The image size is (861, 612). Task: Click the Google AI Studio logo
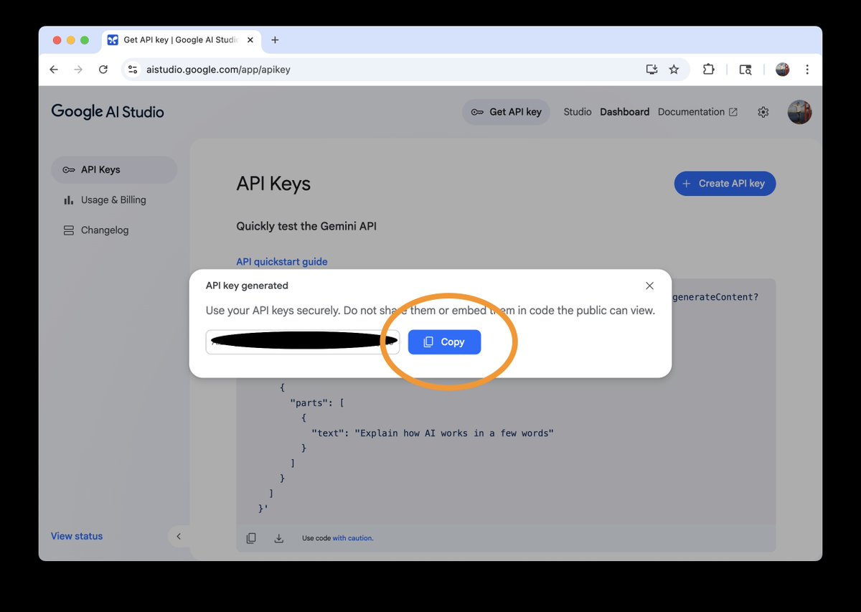click(108, 112)
